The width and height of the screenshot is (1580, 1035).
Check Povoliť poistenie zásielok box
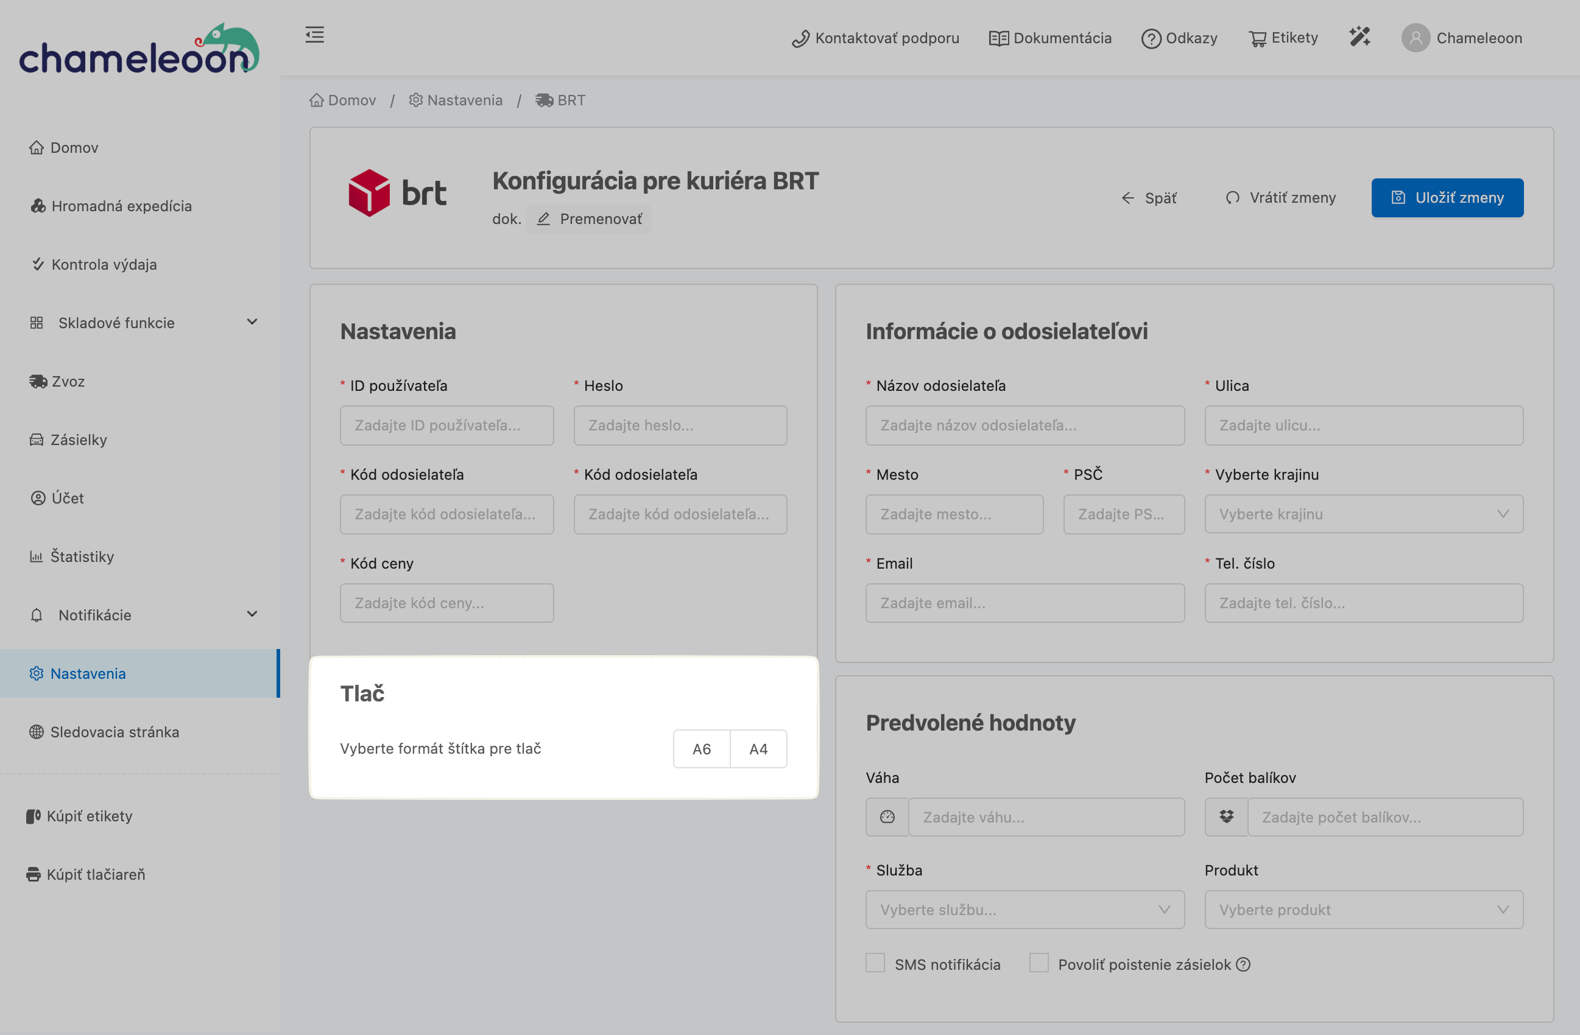point(1039,963)
